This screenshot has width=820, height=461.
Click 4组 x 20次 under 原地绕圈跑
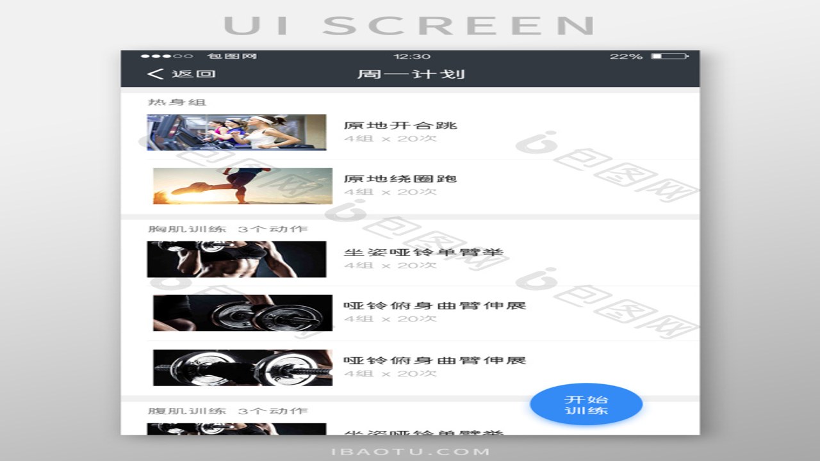click(390, 192)
